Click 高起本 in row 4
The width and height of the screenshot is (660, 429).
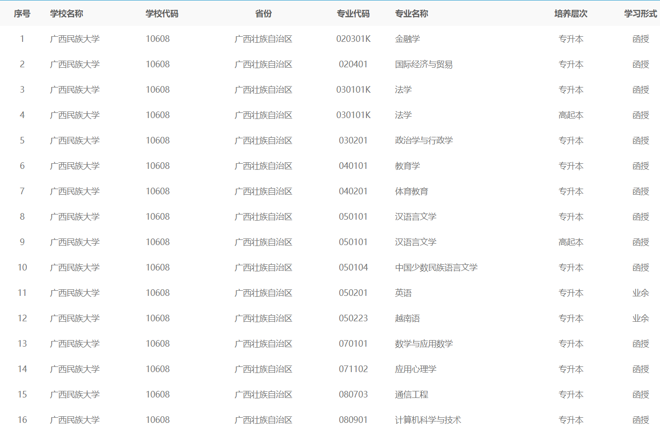click(571, 115)
